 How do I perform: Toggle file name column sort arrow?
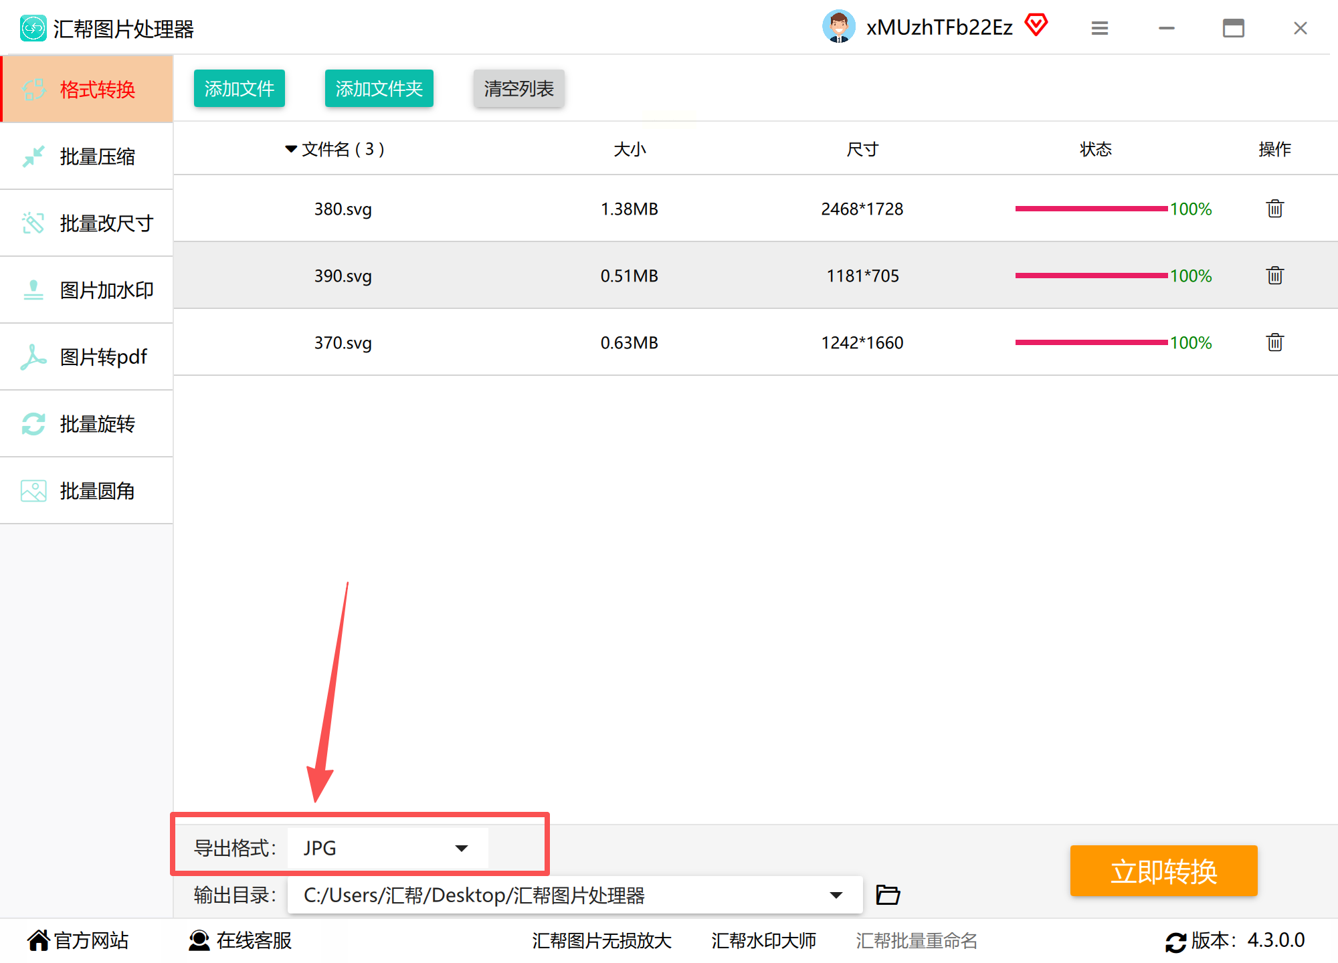(x=291, y=148)
